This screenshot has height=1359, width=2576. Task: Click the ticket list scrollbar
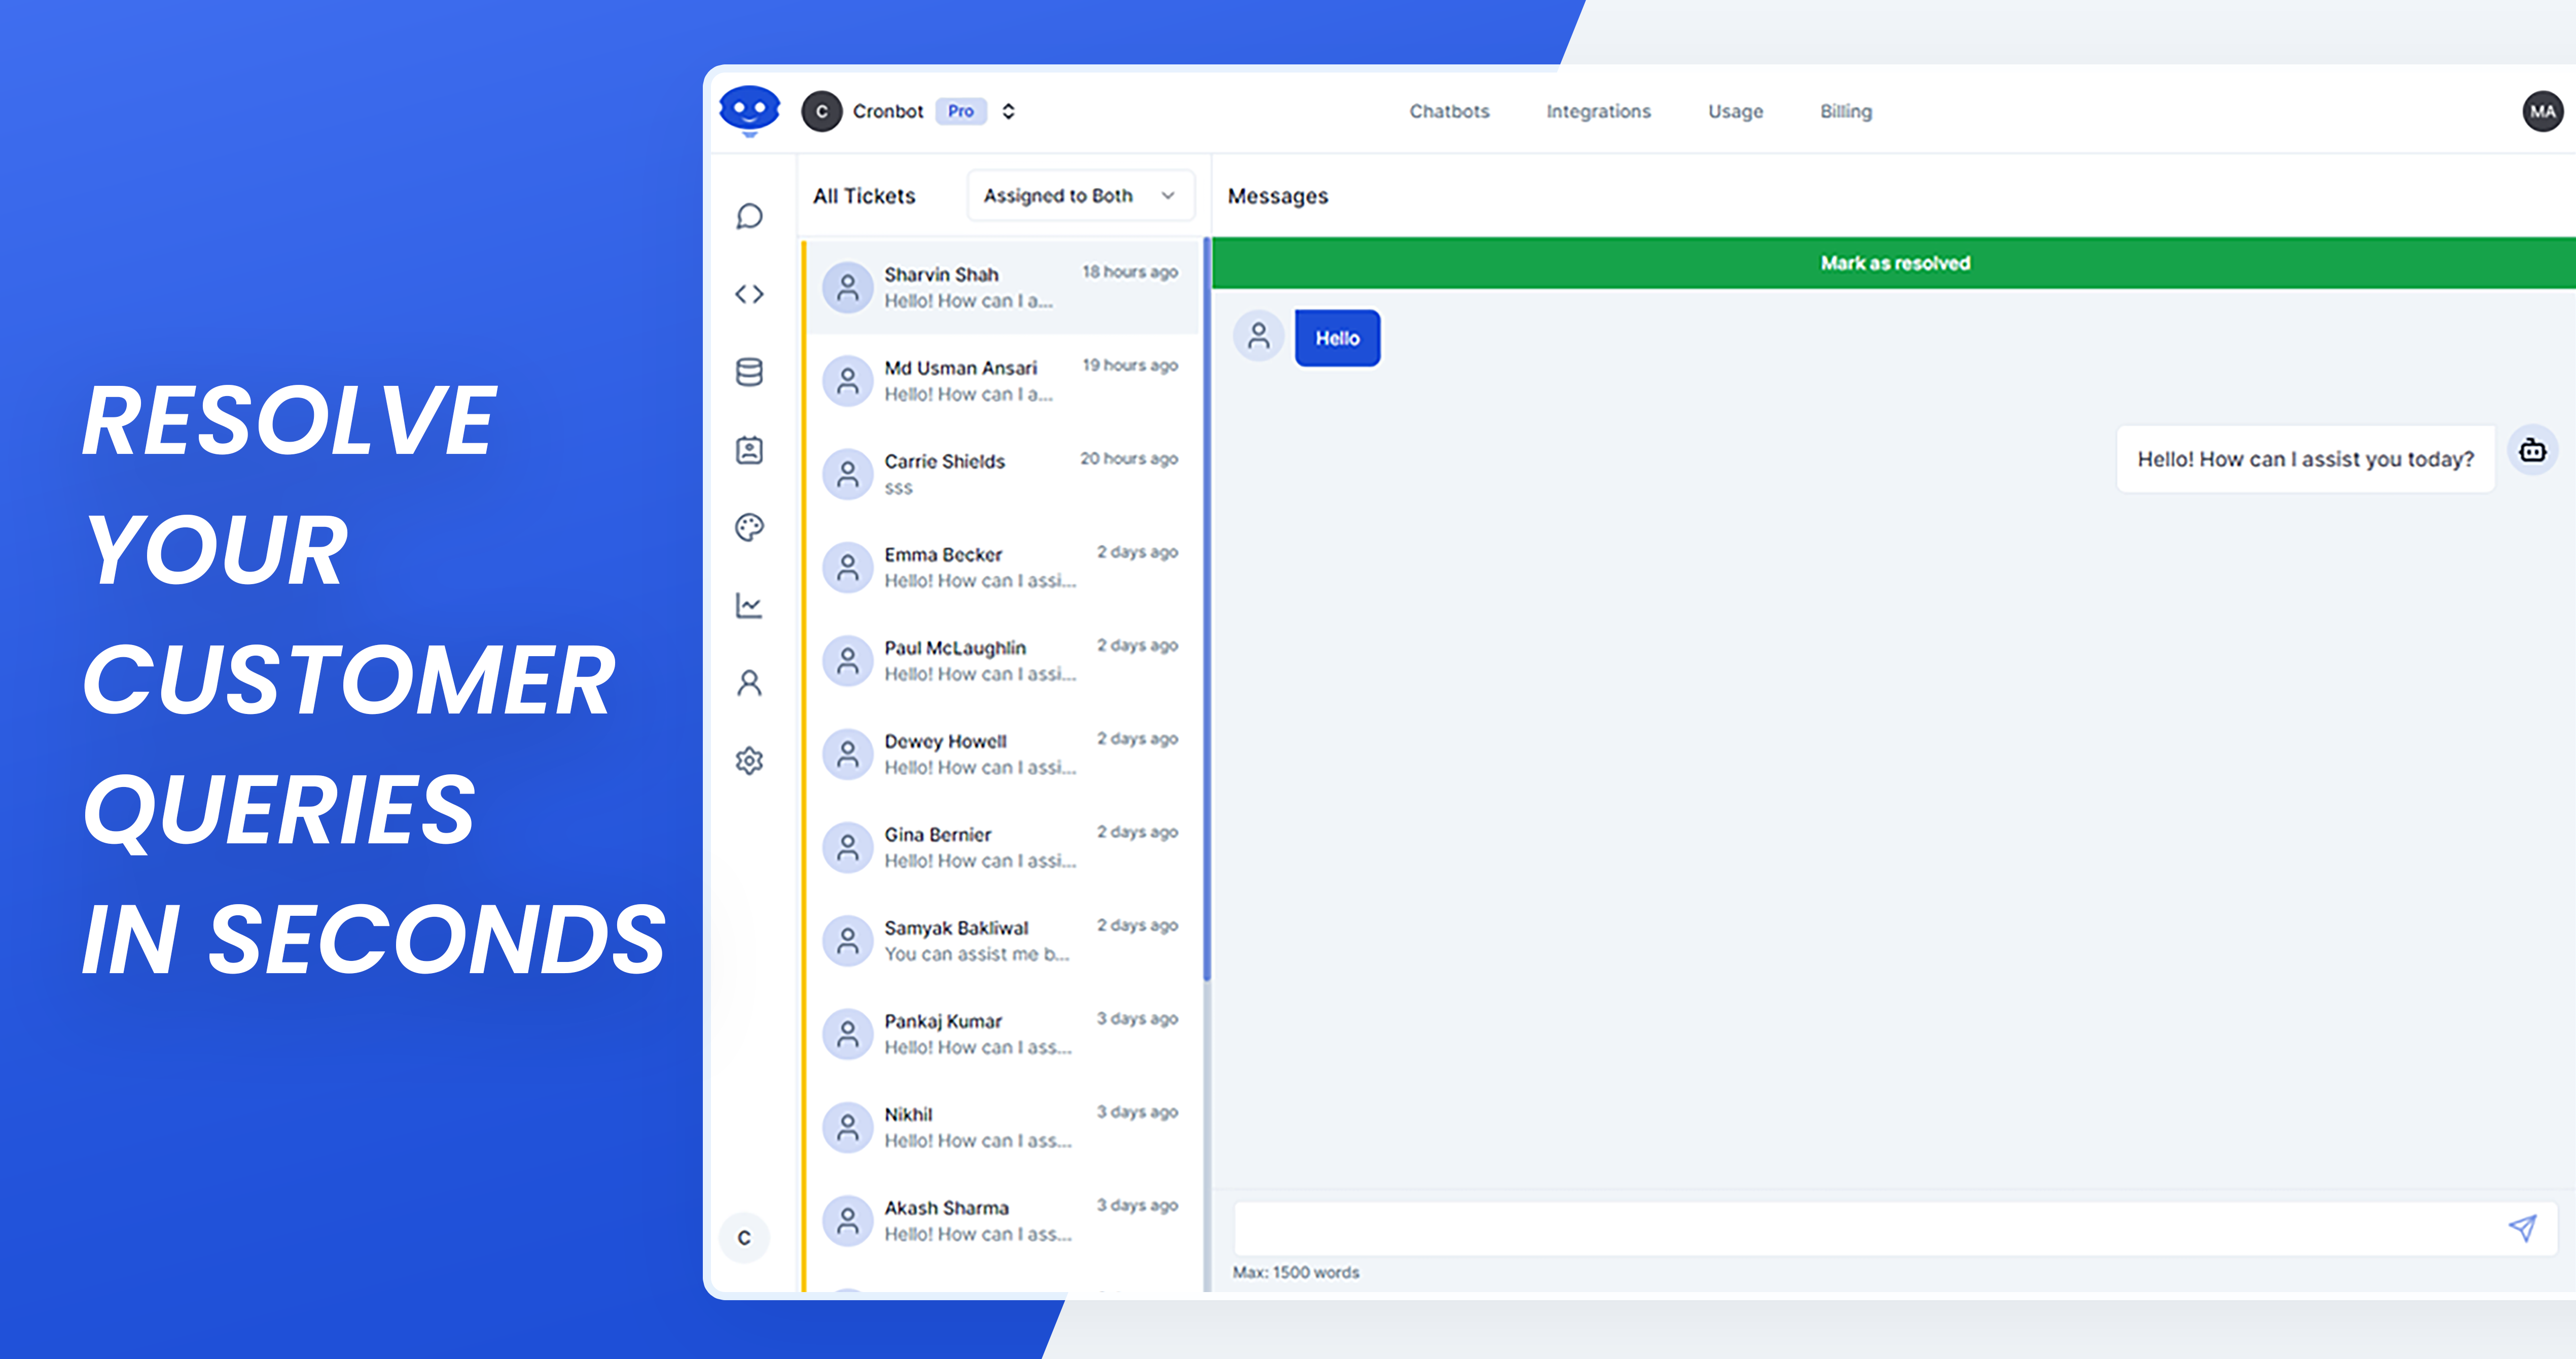1207,610
